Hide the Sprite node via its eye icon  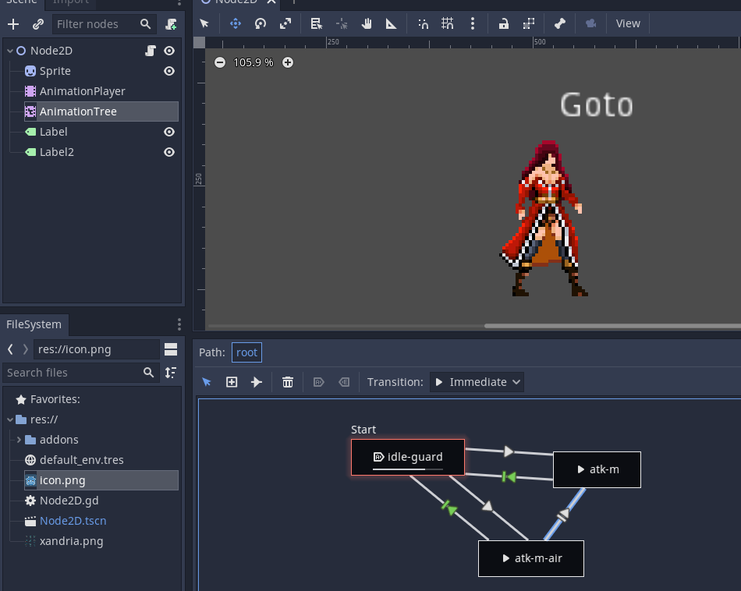point(168,71)
